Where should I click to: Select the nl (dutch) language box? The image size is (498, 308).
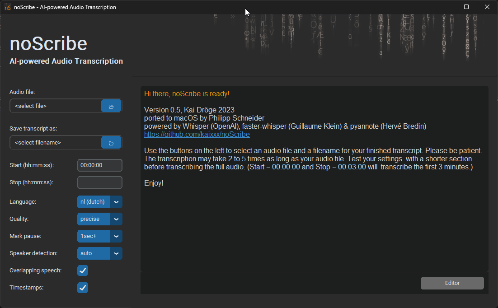(x=93, y=202)
